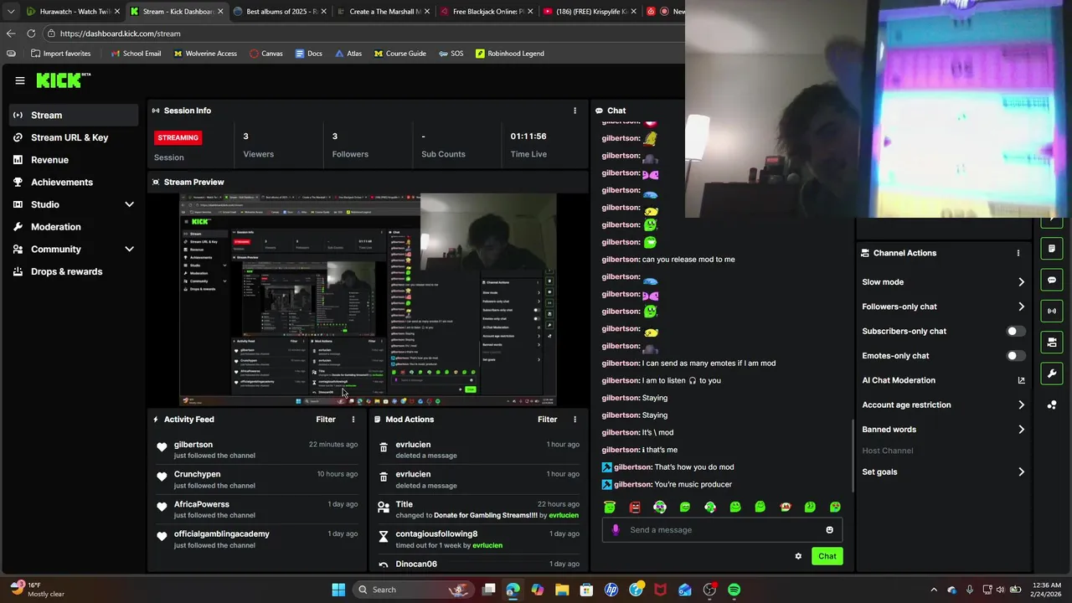1072x603 pixels.
Task: Open the Channel Actions three-dot menu
Action: 1018,253
